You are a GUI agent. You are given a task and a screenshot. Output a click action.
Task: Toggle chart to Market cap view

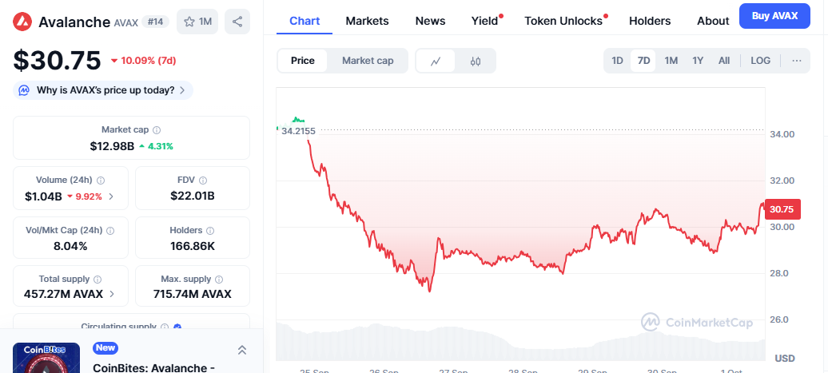pyautogui.click(x=367, y=61)
